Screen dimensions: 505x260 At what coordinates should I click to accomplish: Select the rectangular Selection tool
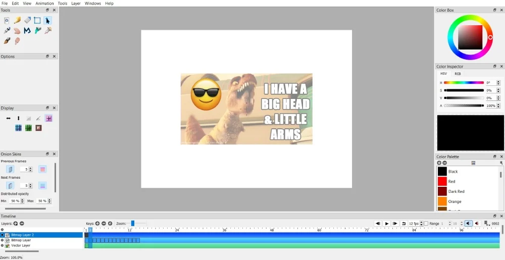[37, 21]
